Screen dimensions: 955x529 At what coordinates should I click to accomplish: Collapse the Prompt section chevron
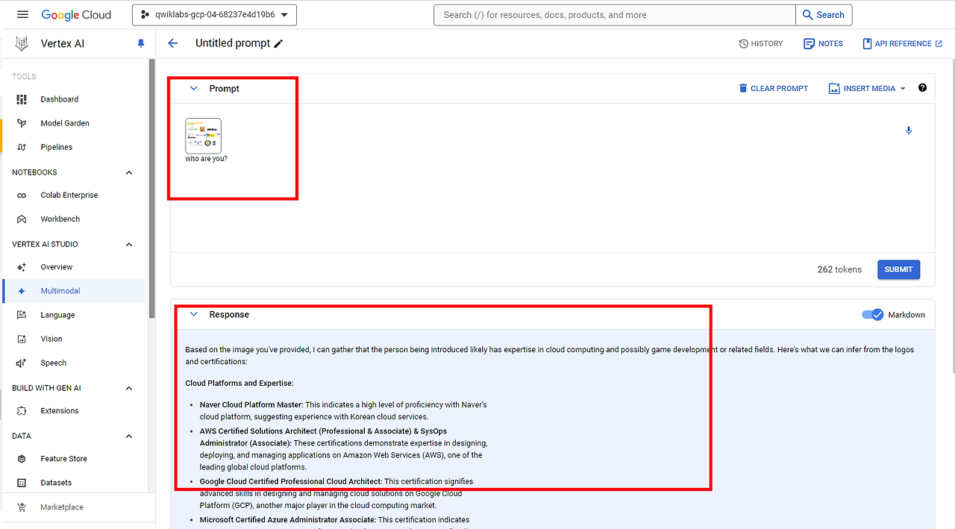click(x=194, y=88)
